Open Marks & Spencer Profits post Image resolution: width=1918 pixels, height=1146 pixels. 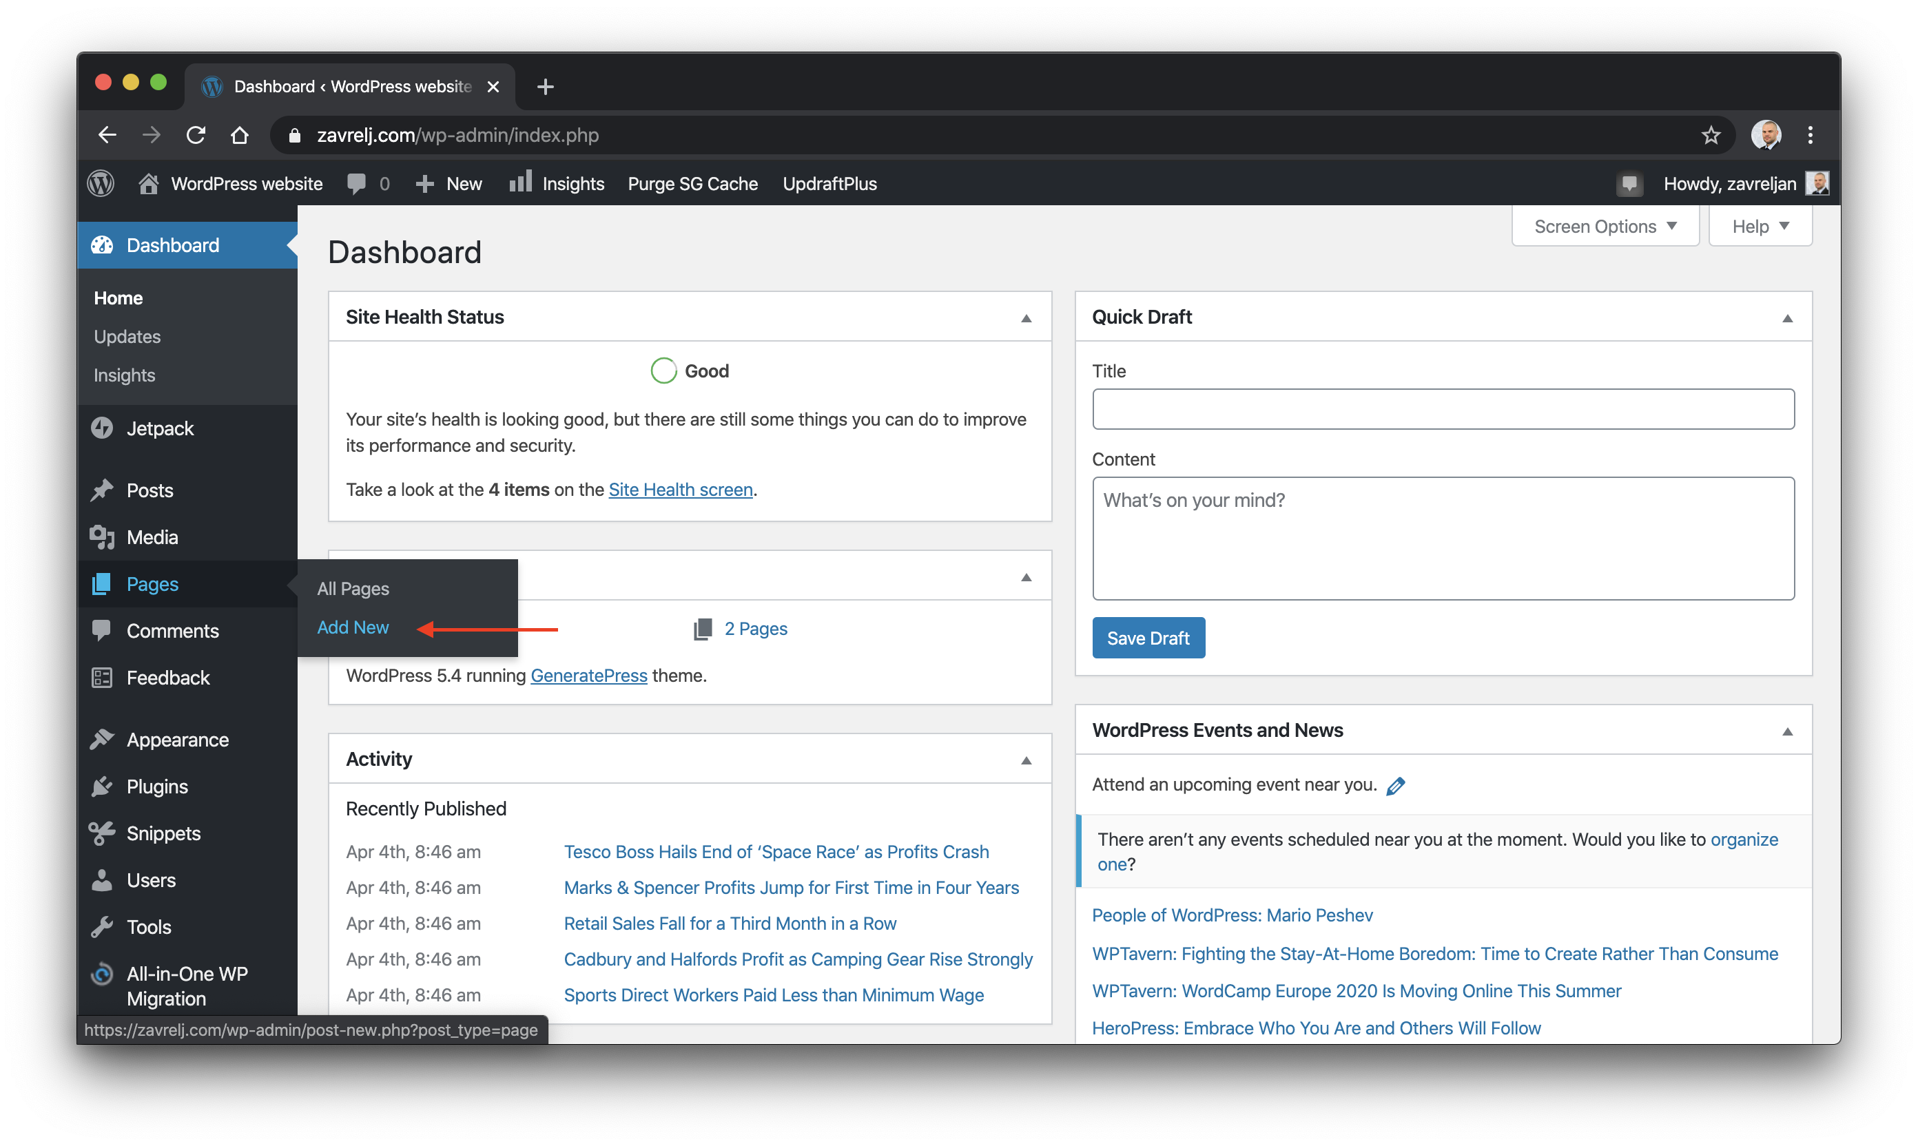click(791, 888)
